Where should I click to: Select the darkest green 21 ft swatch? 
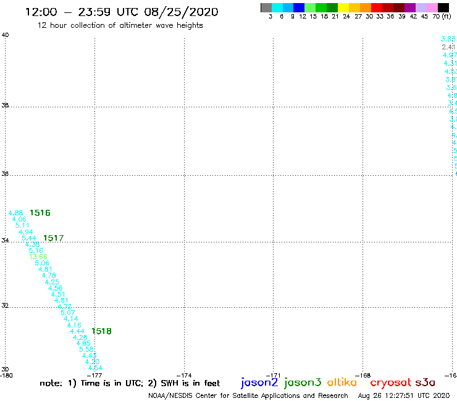[332, 7]
